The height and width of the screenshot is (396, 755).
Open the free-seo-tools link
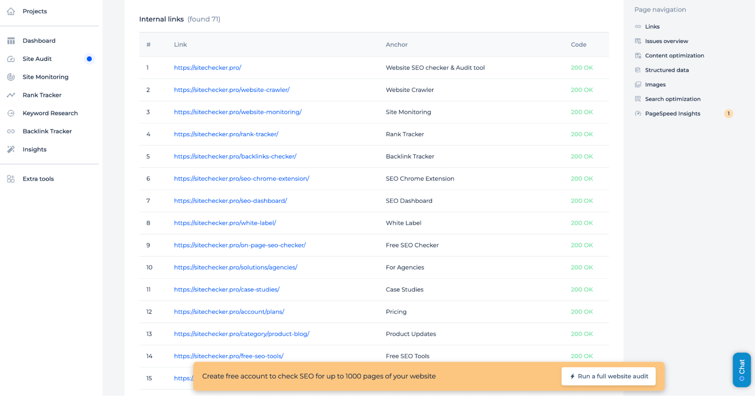click(229, 356)
